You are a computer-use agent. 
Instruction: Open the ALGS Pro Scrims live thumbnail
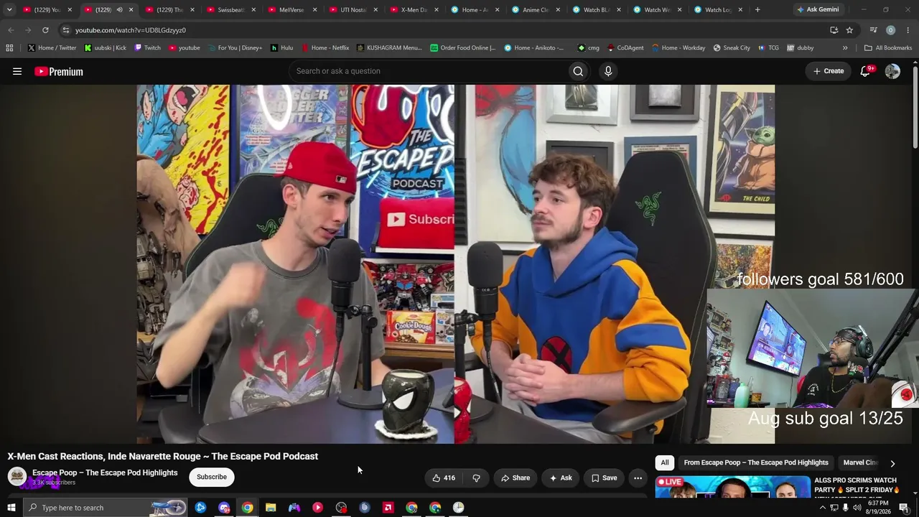tap(732, 486)
